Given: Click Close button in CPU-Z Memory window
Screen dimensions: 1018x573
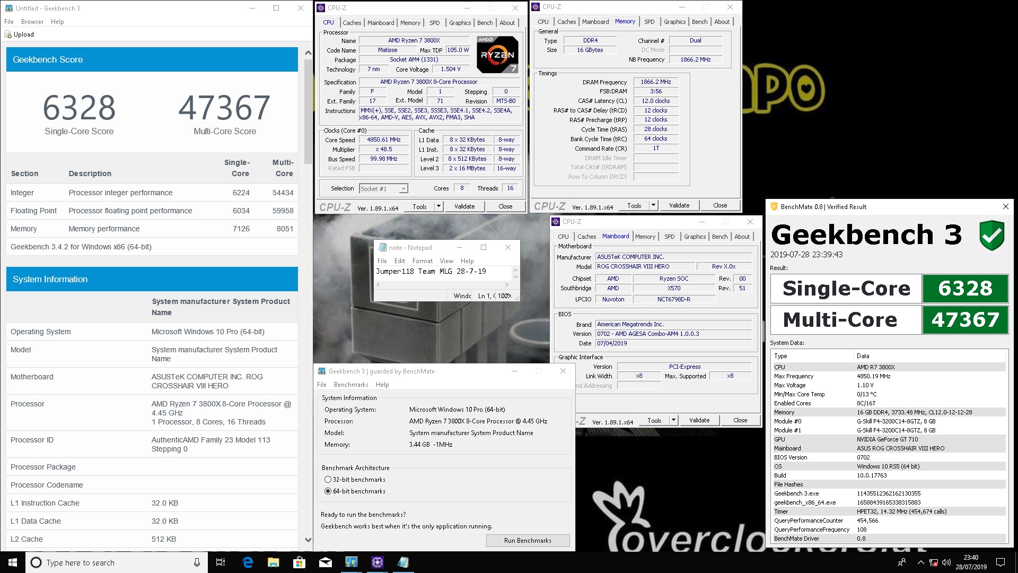Looking at the screenshot, I should [x=720, y=205].
